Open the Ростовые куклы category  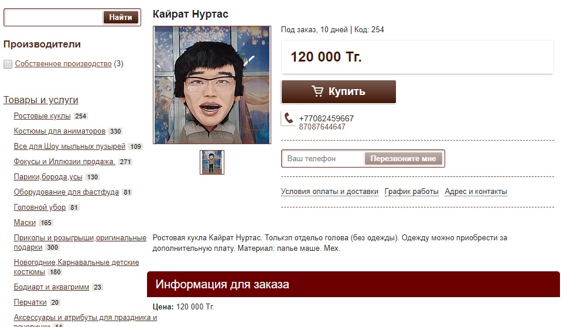(42, 116)
